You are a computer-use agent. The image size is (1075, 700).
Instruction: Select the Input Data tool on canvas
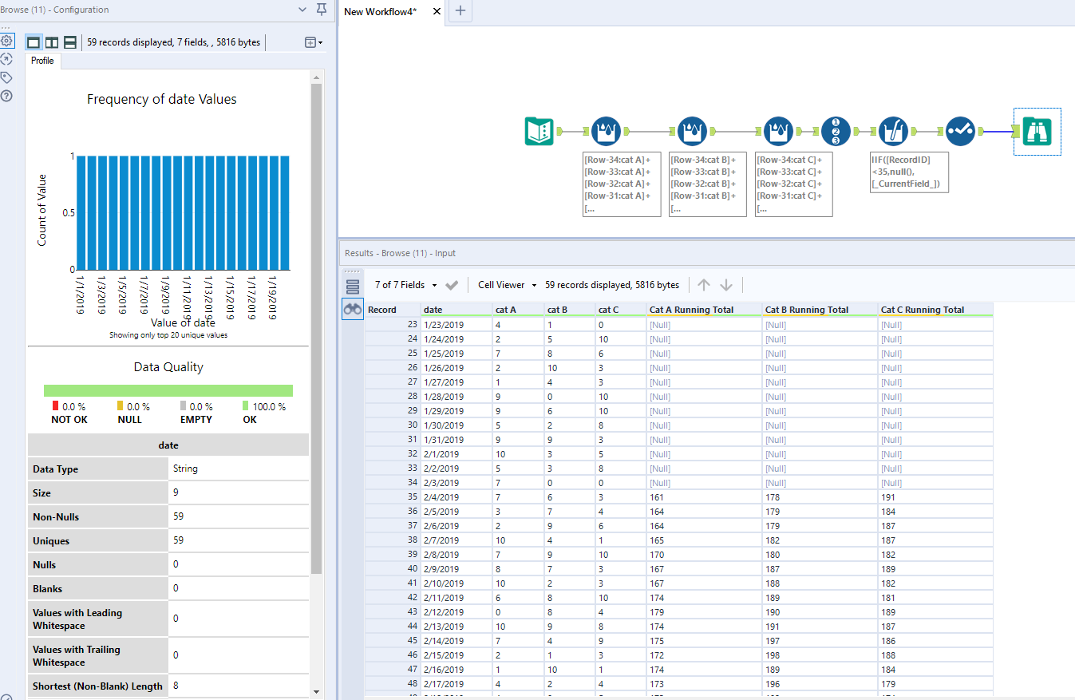tap(539, 131)
